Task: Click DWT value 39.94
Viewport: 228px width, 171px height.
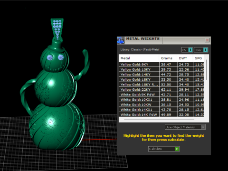Action: pos(184,90)
